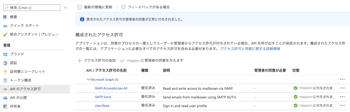Collapse the sidebar with the double chevron
The image size is (350, 112).
coord(66,8)
